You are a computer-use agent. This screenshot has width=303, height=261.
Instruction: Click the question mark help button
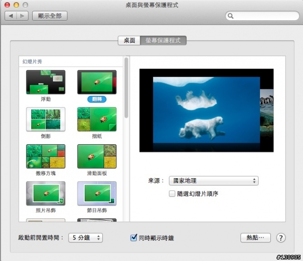coord(281,238)
